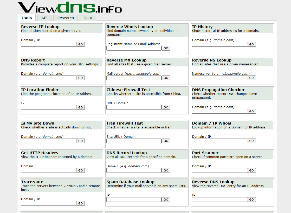Viewport: 291px width, 213px height.
Task: Focus the DNS Record Lookup domain field
Action: (x=134, y=170)
